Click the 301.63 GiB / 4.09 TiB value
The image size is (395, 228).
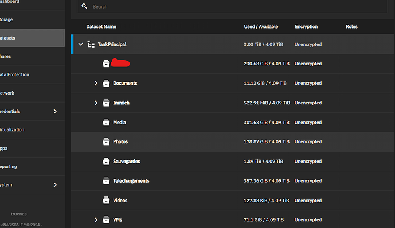[x=267, y=122]
